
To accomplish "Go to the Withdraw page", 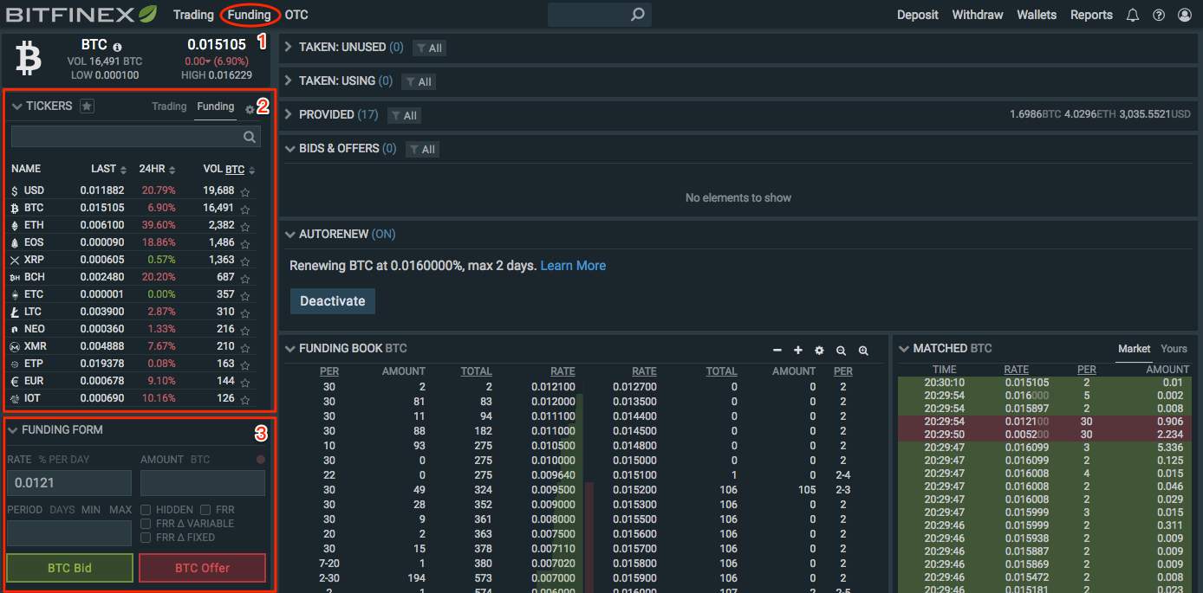I will pyautogui.click(x=978, y=15).
